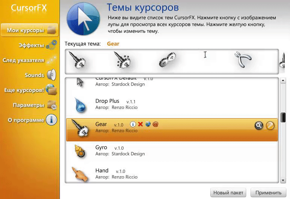This screenshot has width=290, height=199.
Task: Click the Применить button
Action: (x=268, y=193)
